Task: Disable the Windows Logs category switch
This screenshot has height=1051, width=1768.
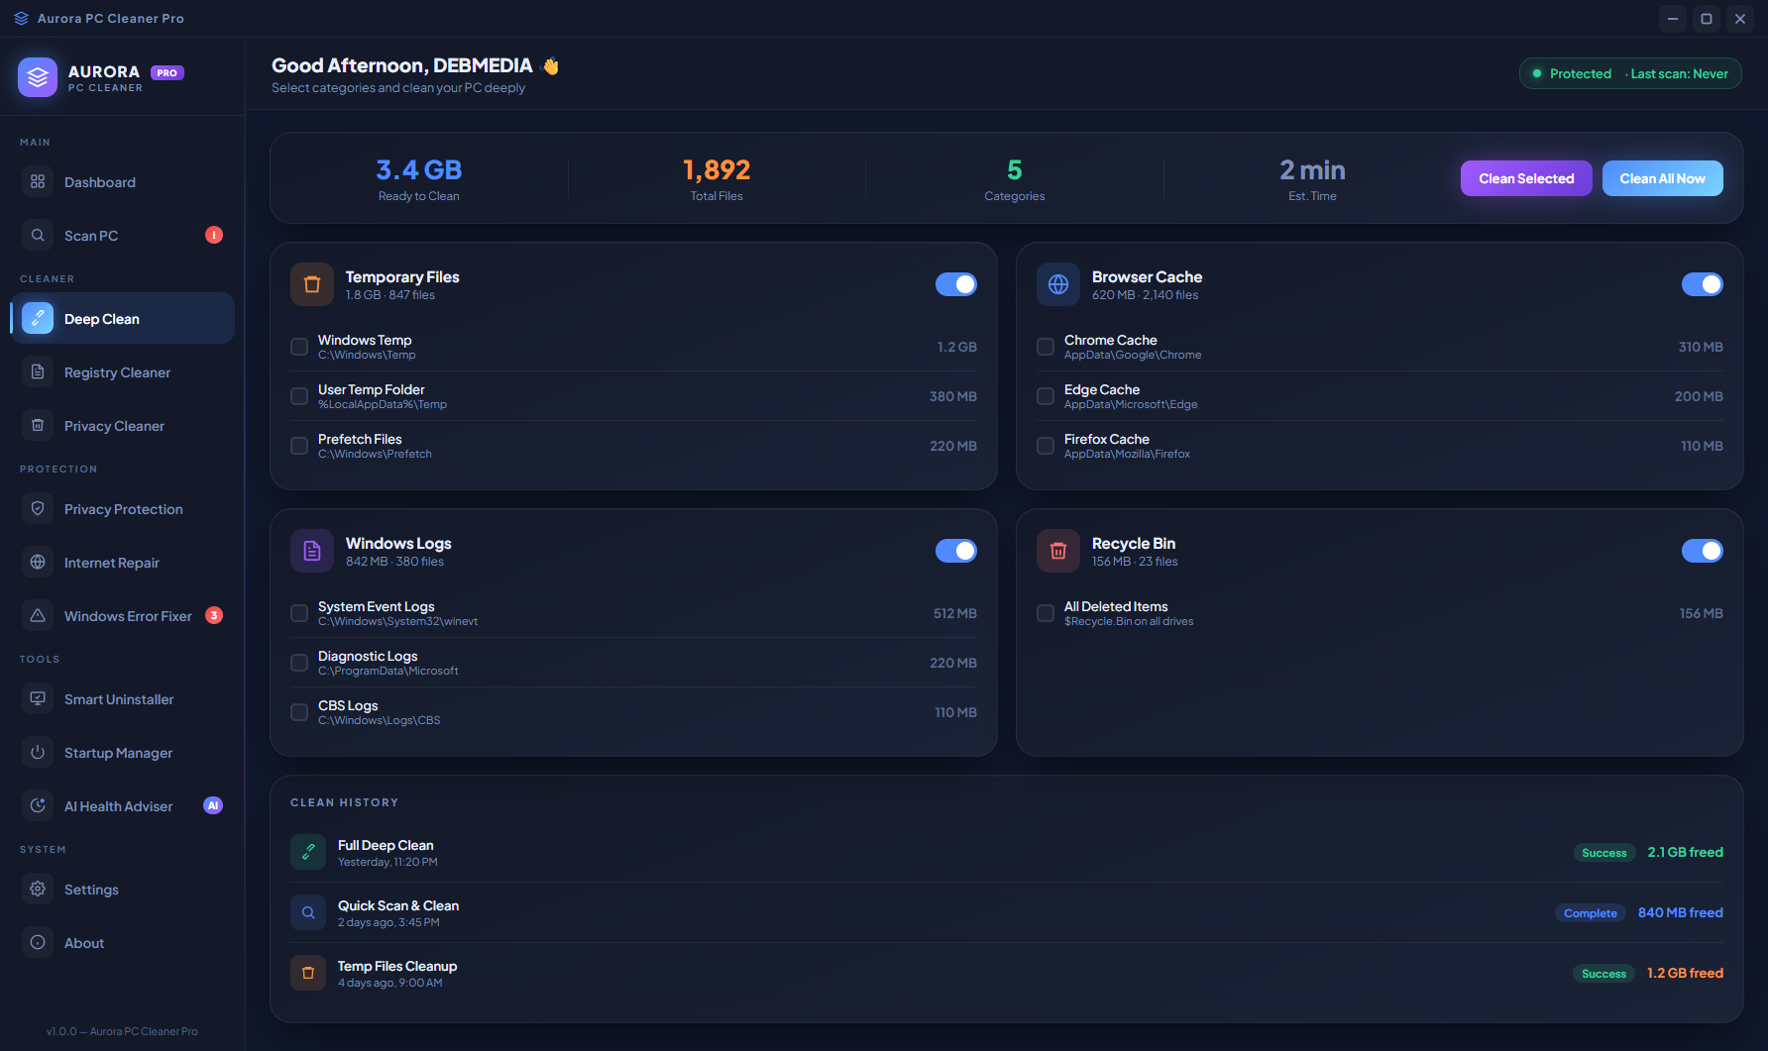Action: pyautogui.click(x=956, y=552)
